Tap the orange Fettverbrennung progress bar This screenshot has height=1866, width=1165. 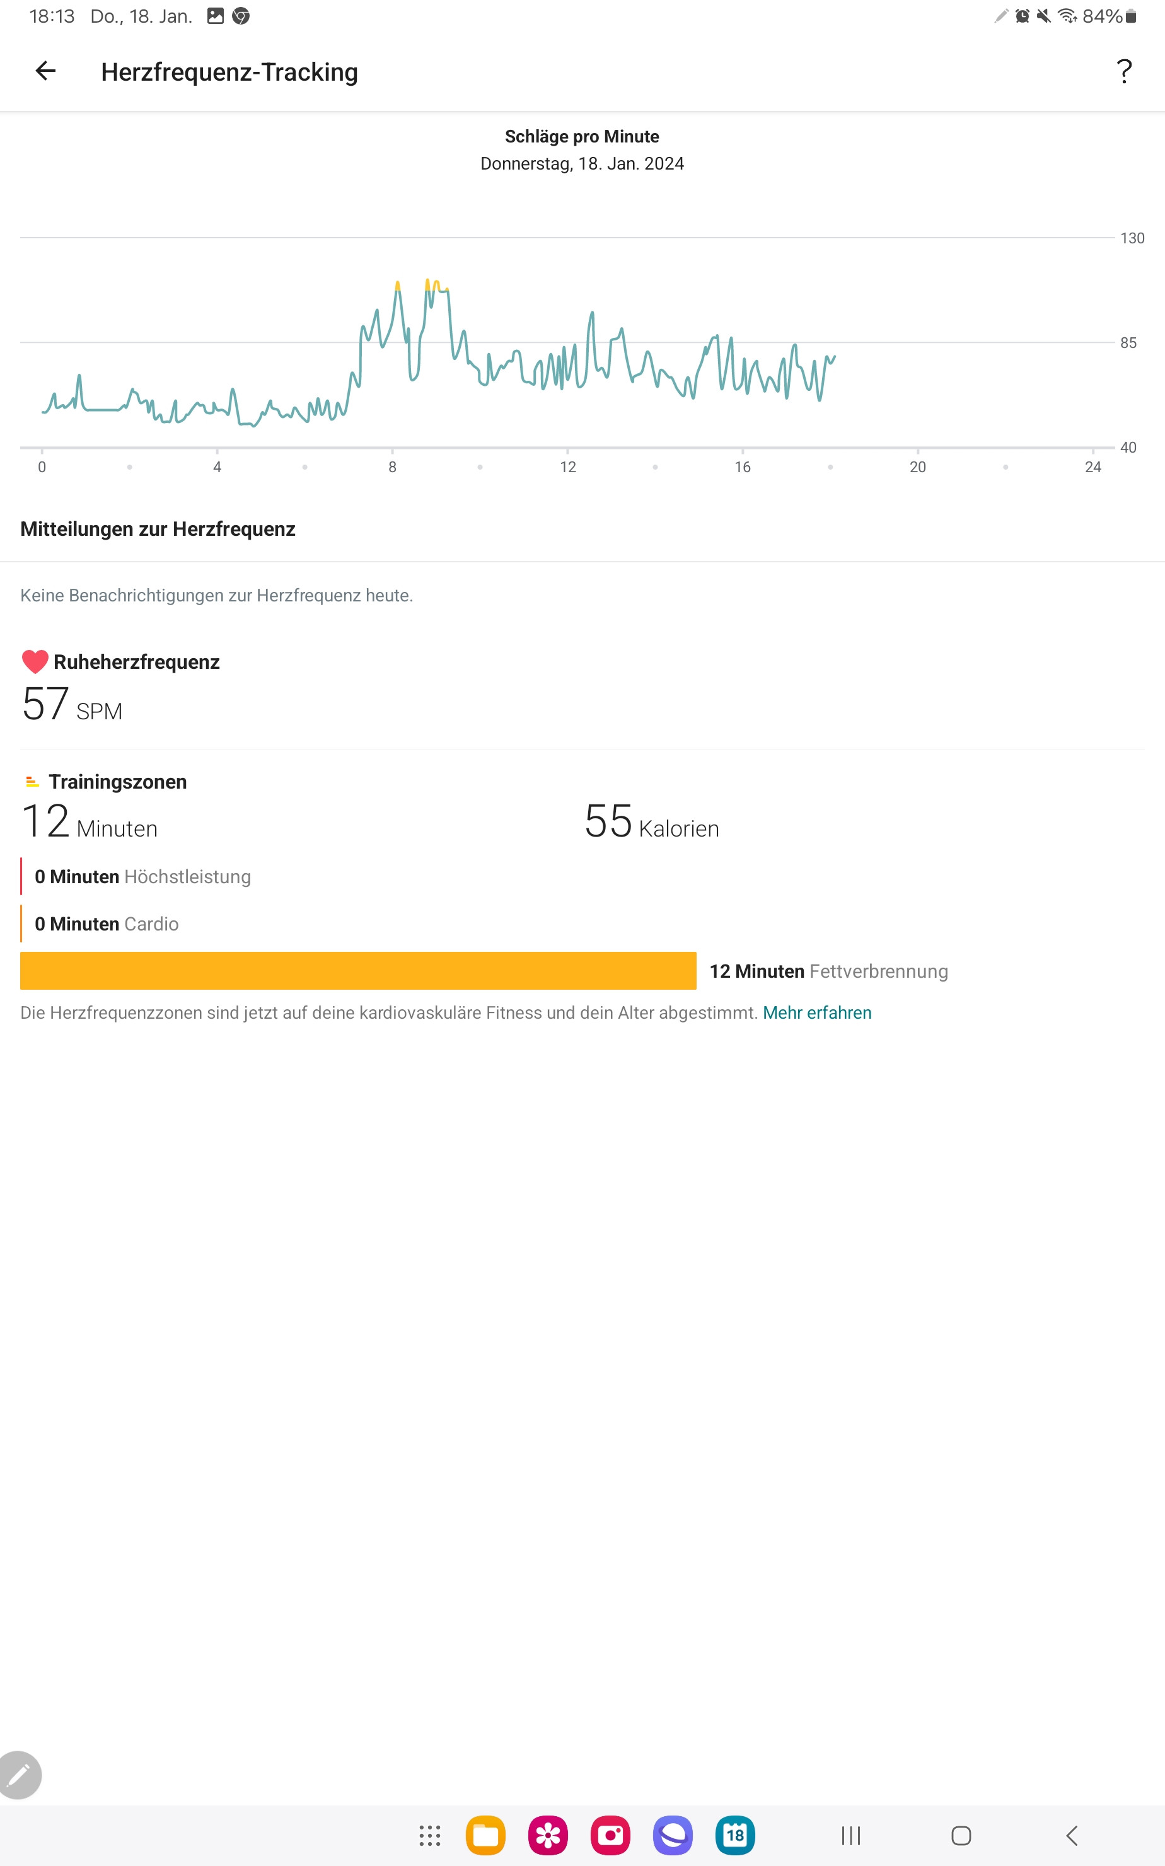click(x=358, y=971)
